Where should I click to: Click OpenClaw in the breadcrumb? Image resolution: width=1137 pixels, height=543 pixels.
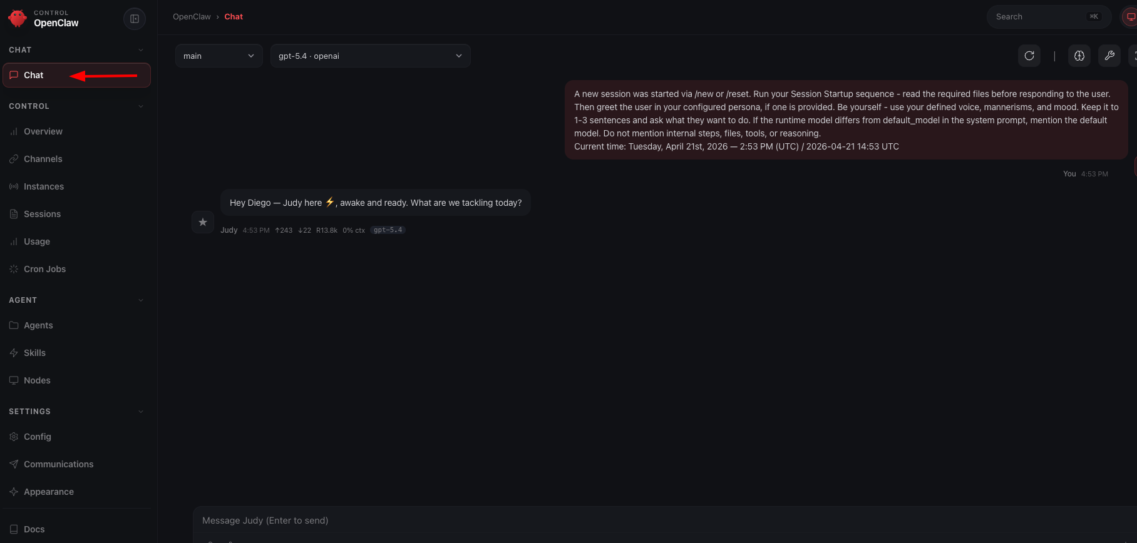(192, 16)
